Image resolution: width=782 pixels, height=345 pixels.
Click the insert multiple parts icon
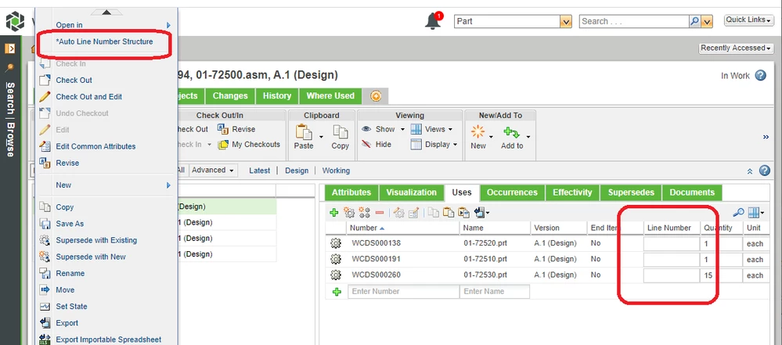click(365, 213)
